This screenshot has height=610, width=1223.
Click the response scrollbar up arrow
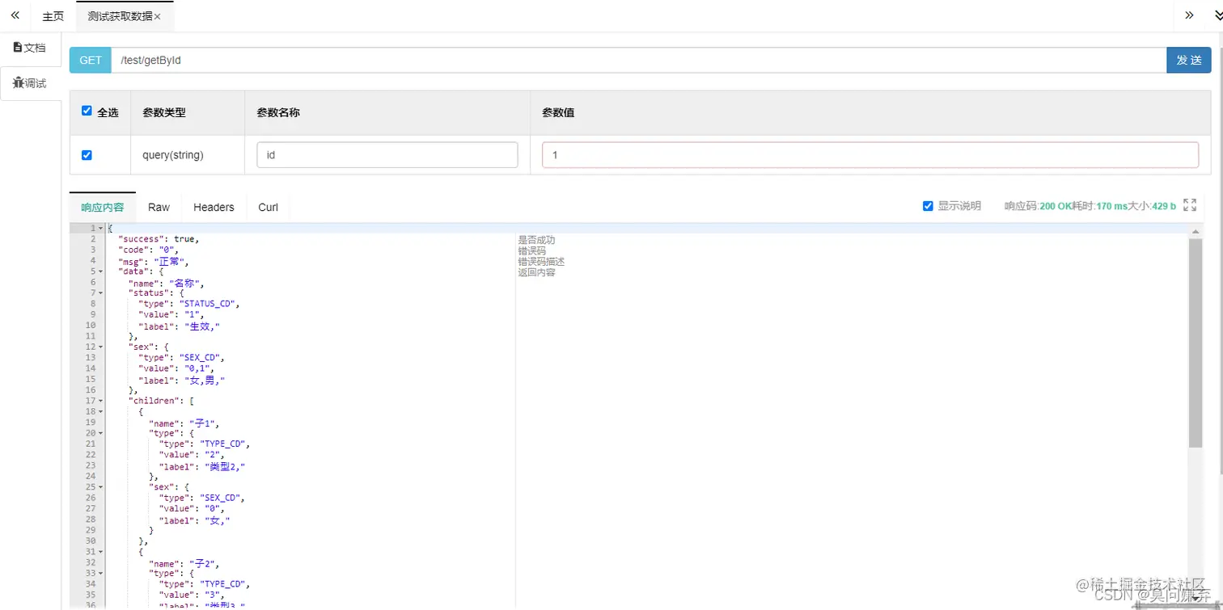tap(1195, 232)
